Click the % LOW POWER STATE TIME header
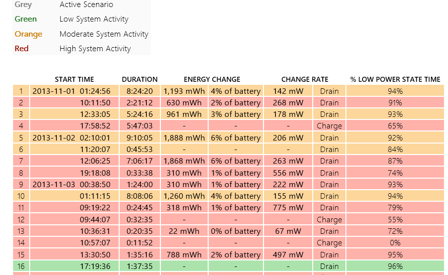The width and height of the screenshot is (448, 275). click(395, 79)
